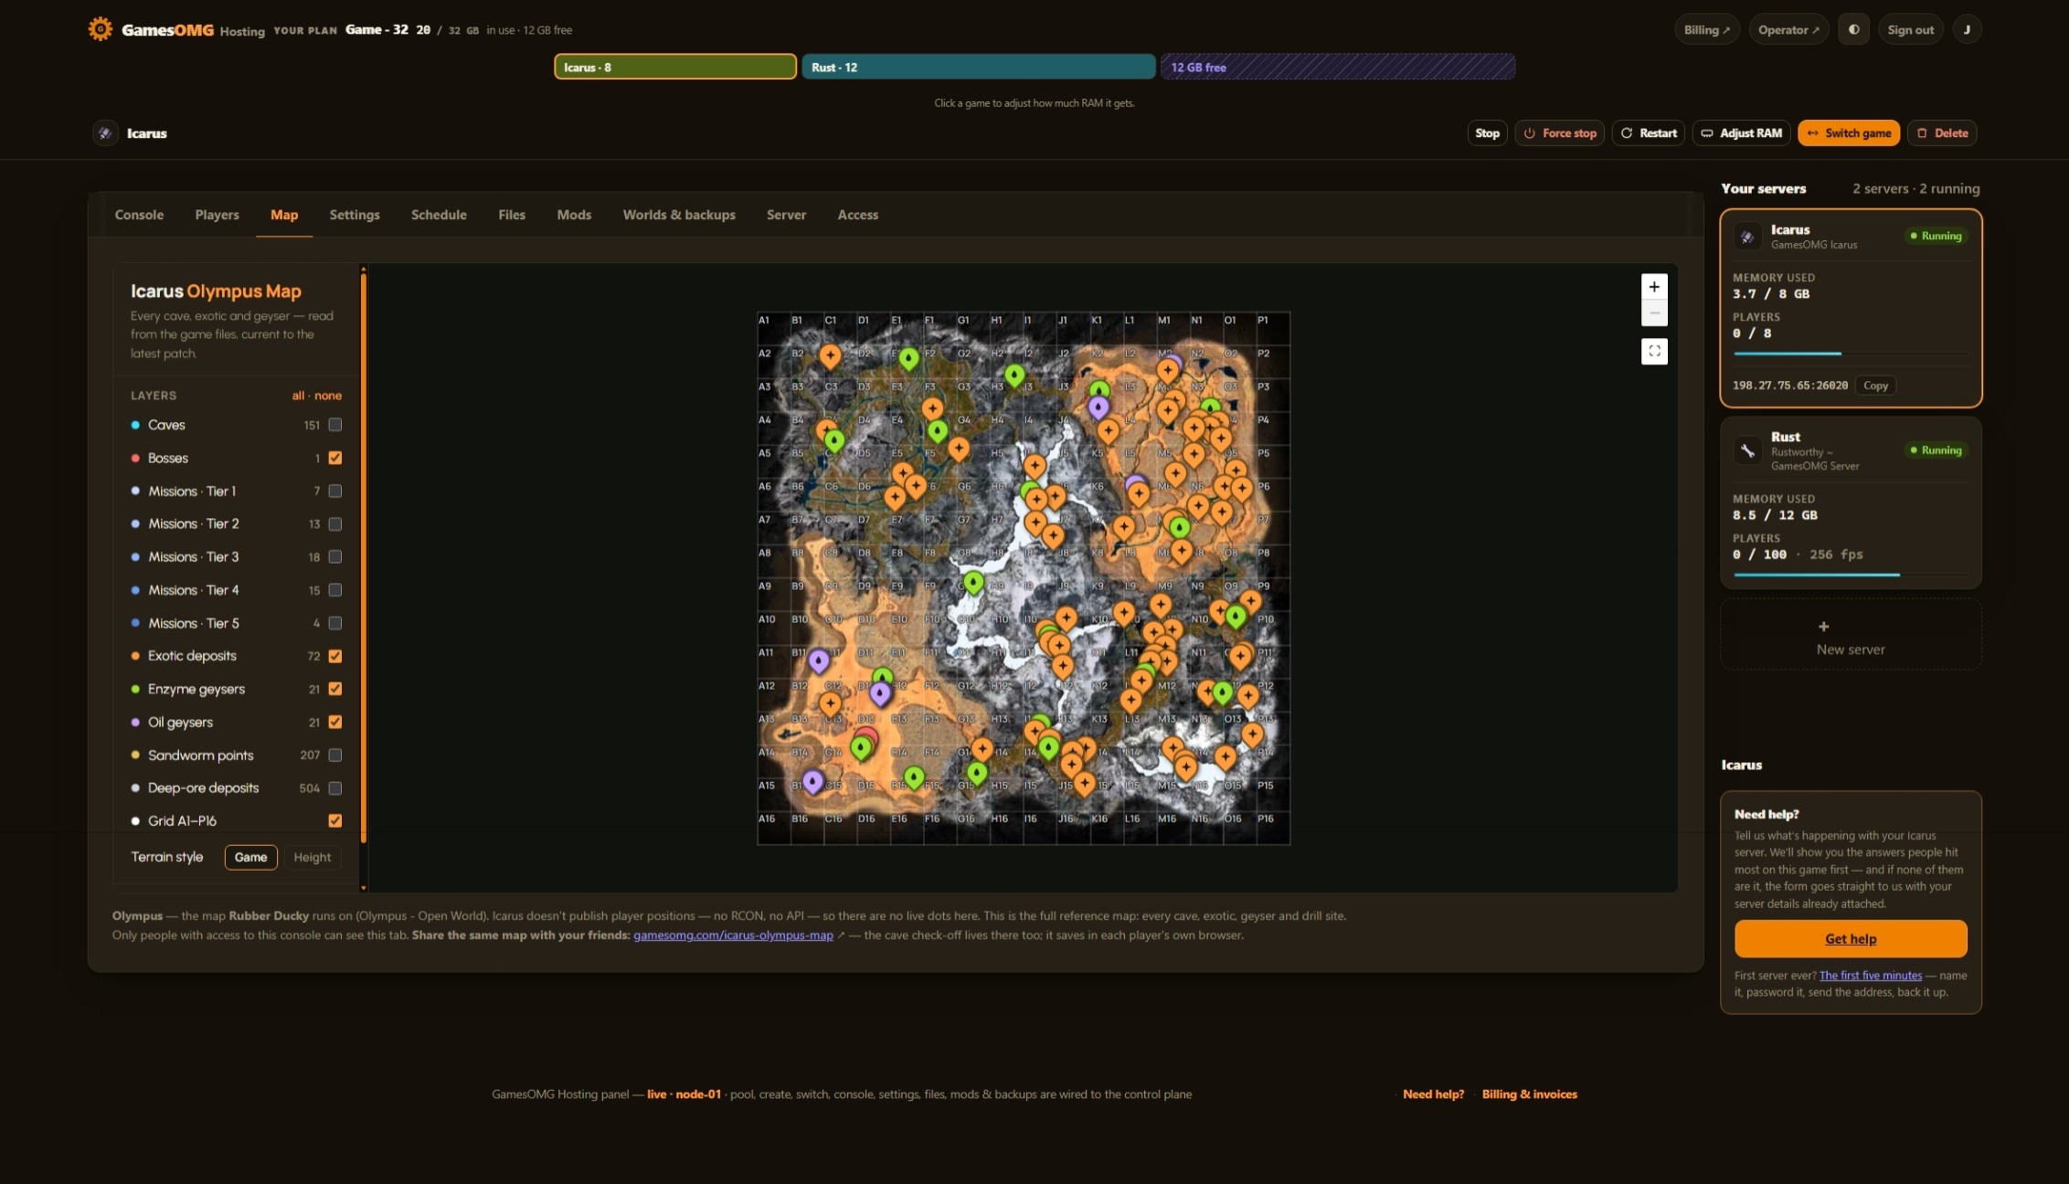The width and height of the screenshot is (2069, 1184).
Task: Uncheck the Exotic deposits layer checkbox
Action: click(x=335, y=656)
